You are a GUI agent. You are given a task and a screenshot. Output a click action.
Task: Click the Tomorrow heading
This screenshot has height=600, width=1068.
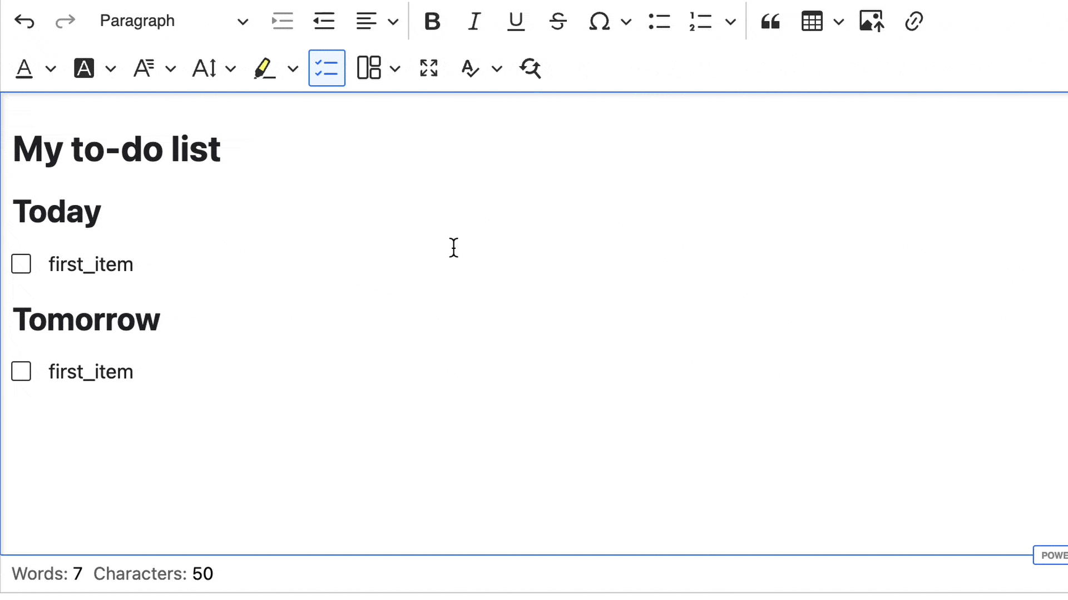(x=86, y=319)
